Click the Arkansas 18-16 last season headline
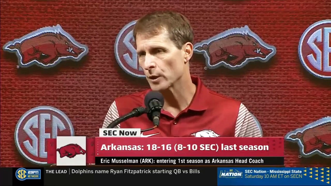Screen dimensions: 331x186 [185, 147]
